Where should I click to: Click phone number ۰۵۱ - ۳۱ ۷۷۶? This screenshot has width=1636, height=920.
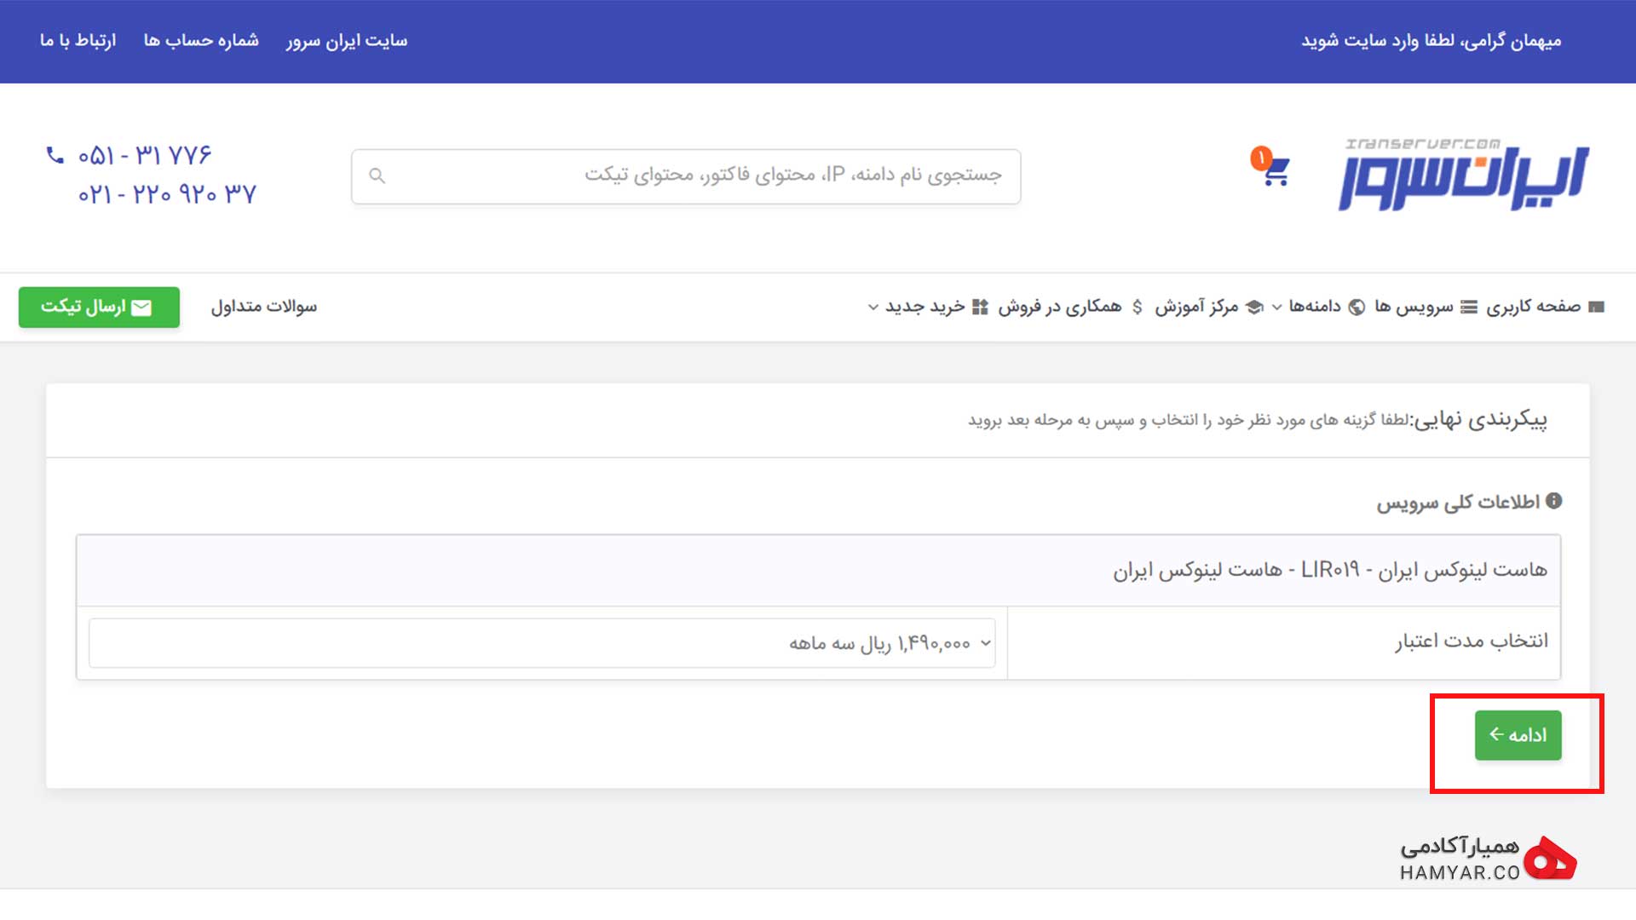pos(145,156)
